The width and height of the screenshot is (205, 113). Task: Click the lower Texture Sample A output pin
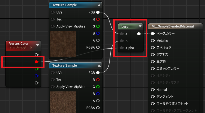pos(98,101)
